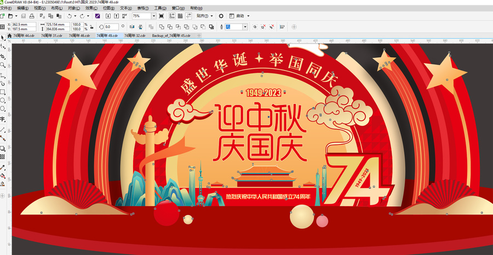Viewport: 493px width, 255px height.
Task: Copy the selection to clipboard
Action: pos(50,16)
